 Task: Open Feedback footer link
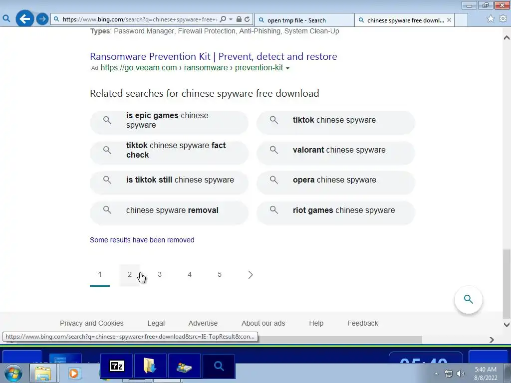point(363,323)
